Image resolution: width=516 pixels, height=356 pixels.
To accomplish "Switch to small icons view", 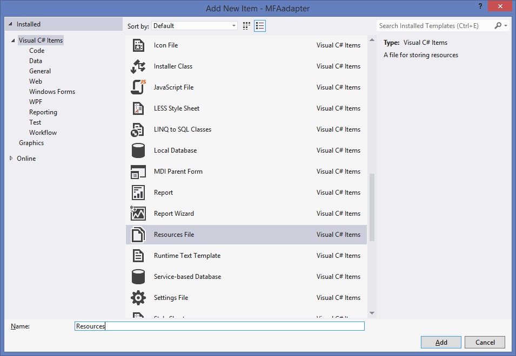I will (x=246, y=25).
